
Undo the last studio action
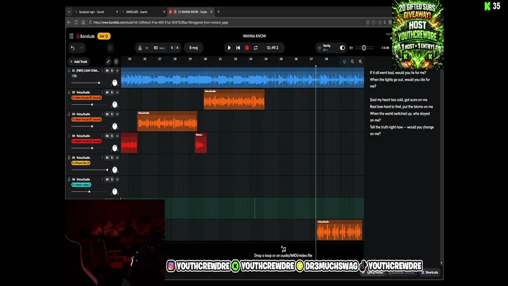73,48
